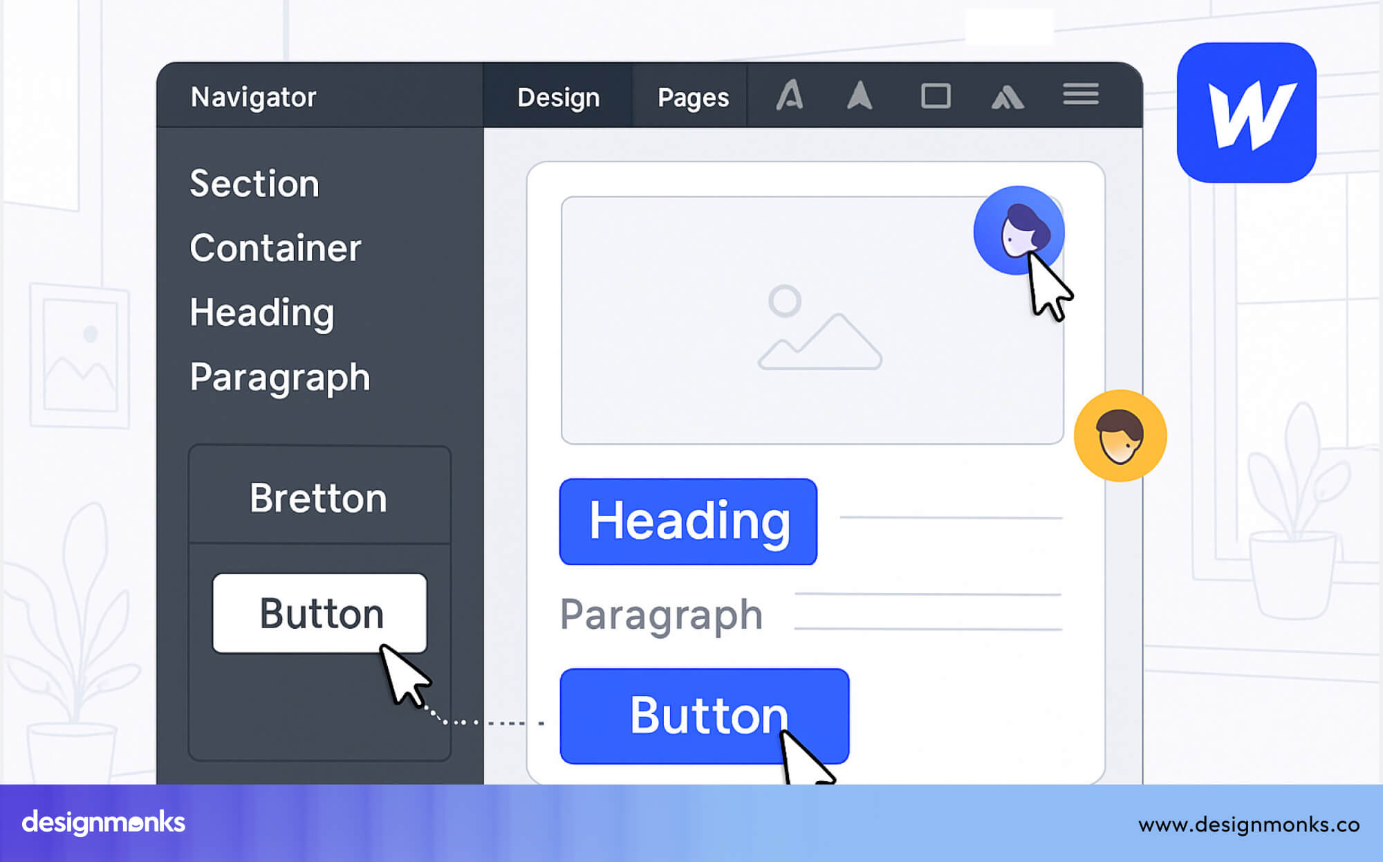Switch to the Pages tab

tap(692, 96)
